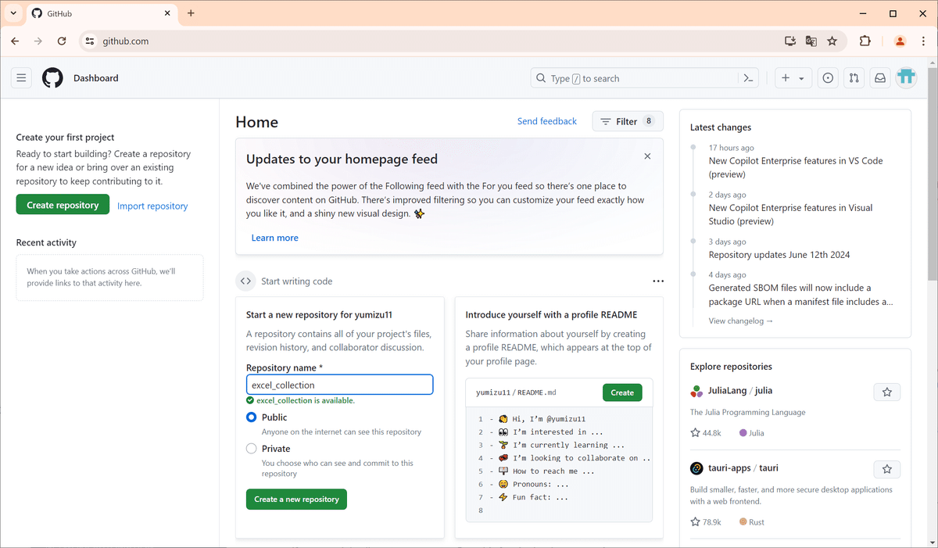Click the browser forward arrow
Viewport: 938px width, 548px height.
tap(38, 41)
